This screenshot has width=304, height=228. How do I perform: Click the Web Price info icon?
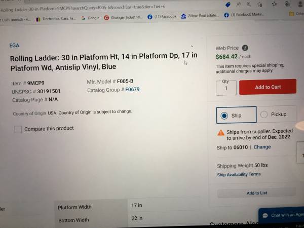[245, 48]
